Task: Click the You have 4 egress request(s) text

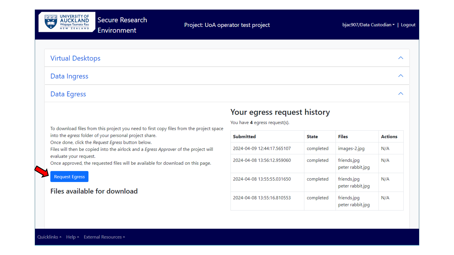Action: pos(260,123)
